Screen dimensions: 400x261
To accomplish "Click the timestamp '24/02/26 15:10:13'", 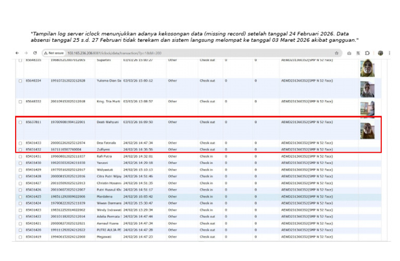I will coord(138,170).
